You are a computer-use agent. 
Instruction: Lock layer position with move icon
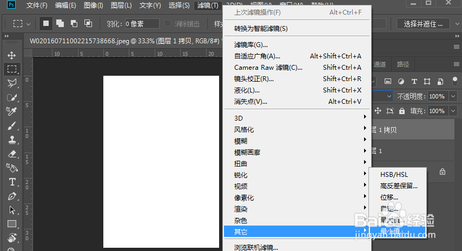378,111
